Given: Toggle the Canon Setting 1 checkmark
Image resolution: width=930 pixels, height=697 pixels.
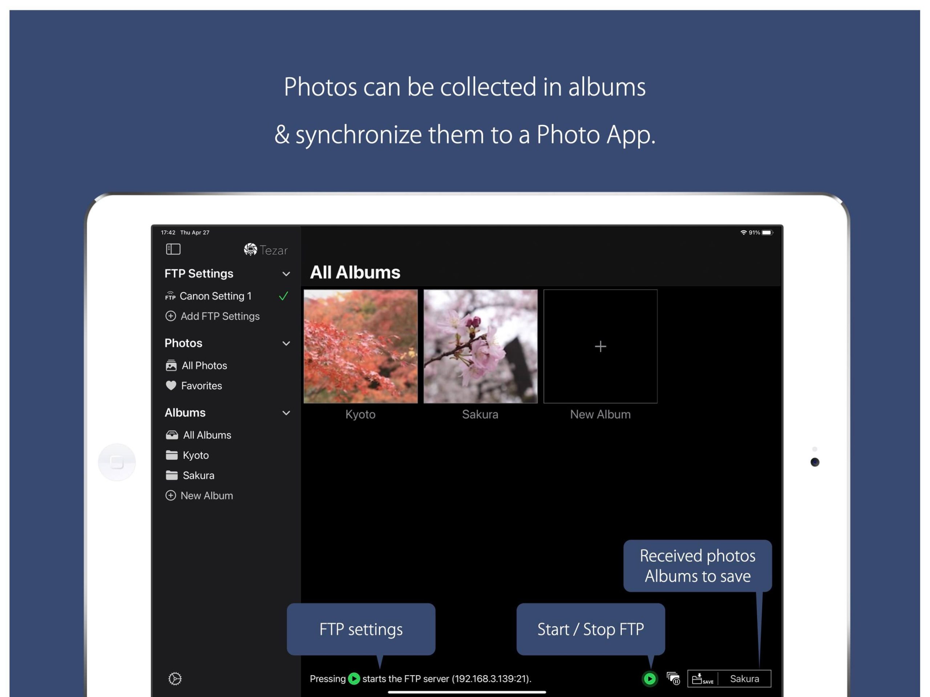Looking at the screenshot, I should pyautogui.click(x=283, y=296).
